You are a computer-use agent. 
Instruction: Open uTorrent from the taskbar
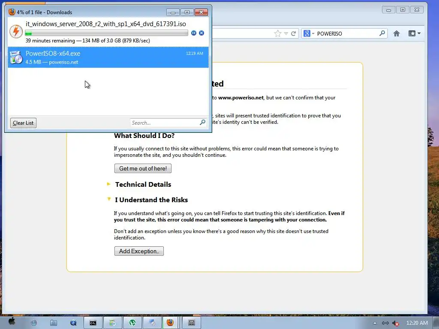pyautogui.click(x=132, y=323)
